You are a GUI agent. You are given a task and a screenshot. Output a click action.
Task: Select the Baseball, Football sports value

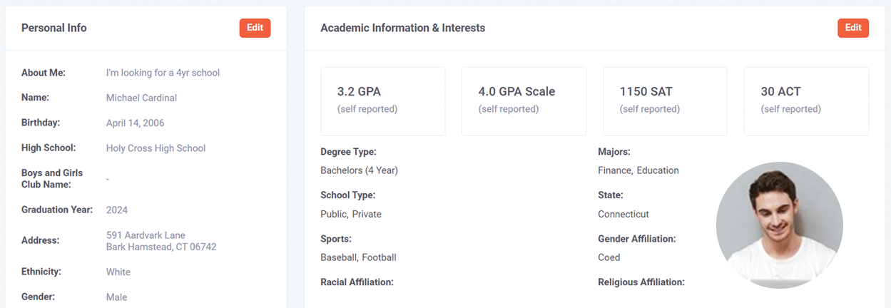click(358, 257)
